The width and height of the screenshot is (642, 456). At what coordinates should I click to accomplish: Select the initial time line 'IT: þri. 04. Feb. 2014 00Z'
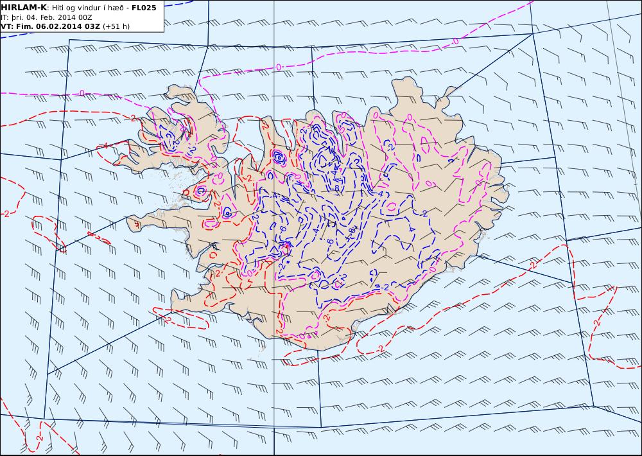click(46, 17)
